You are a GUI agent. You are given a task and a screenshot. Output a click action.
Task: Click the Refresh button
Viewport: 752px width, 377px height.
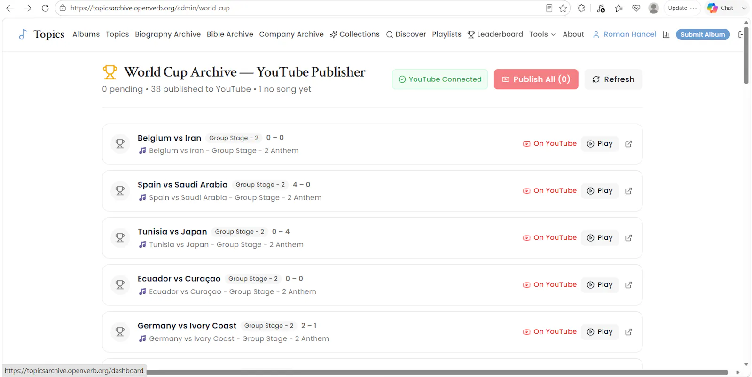click(613, 79)
